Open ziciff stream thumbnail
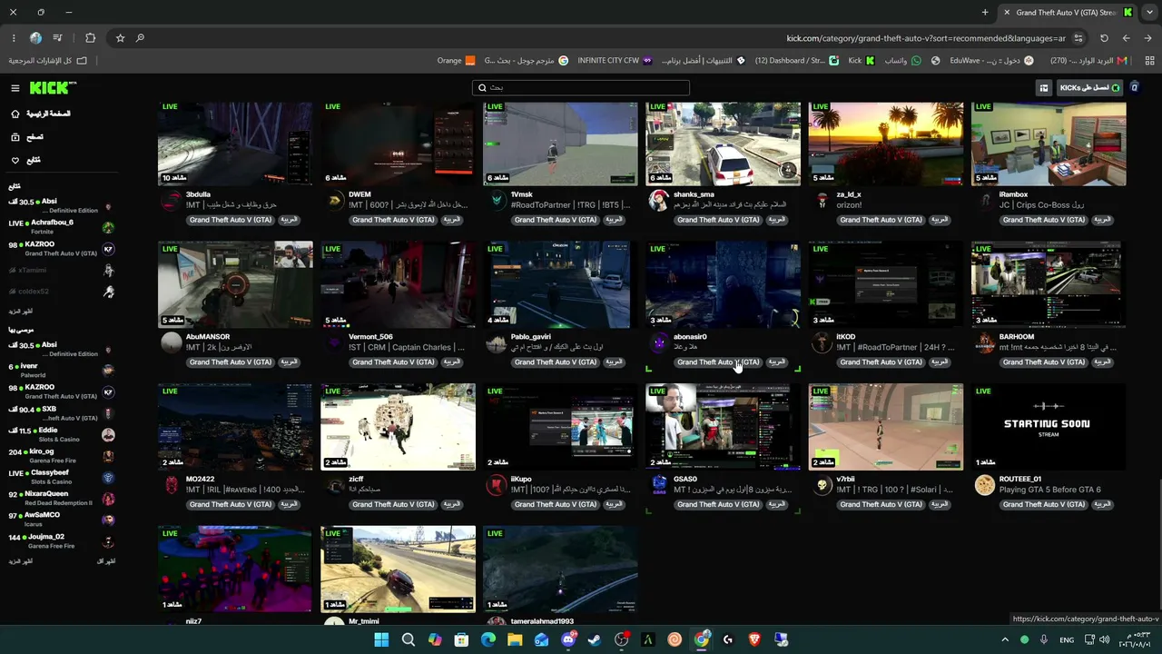Viewport: 1162px width, 654px height. (x=398, y=427)
